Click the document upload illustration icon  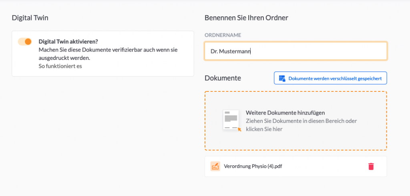(232, 121)
